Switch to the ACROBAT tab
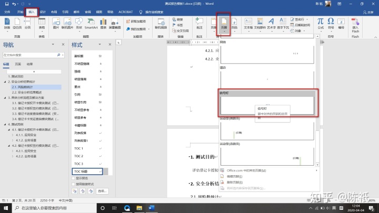This screenshot has width=379, height=213. click(x=125, y=12)
